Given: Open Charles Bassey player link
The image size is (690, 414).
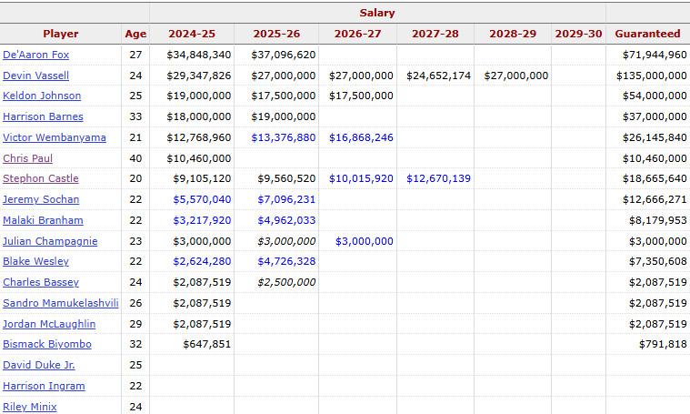Looking at the screenshot, I should 41,282.
